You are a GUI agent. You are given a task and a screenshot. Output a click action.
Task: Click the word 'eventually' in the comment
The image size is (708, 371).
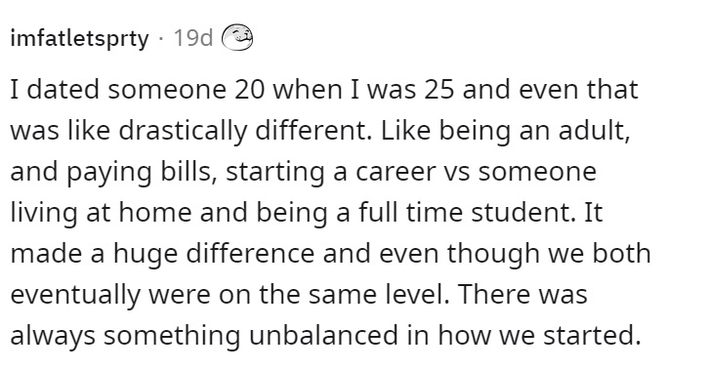tap(74, 295)
